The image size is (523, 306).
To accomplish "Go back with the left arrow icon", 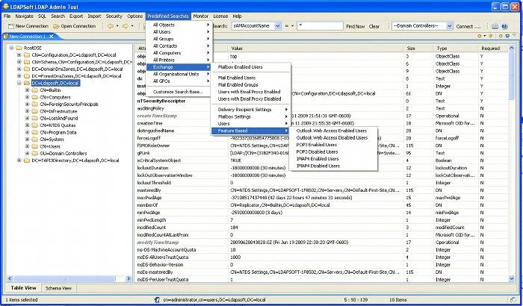I will tap(110, 26).
